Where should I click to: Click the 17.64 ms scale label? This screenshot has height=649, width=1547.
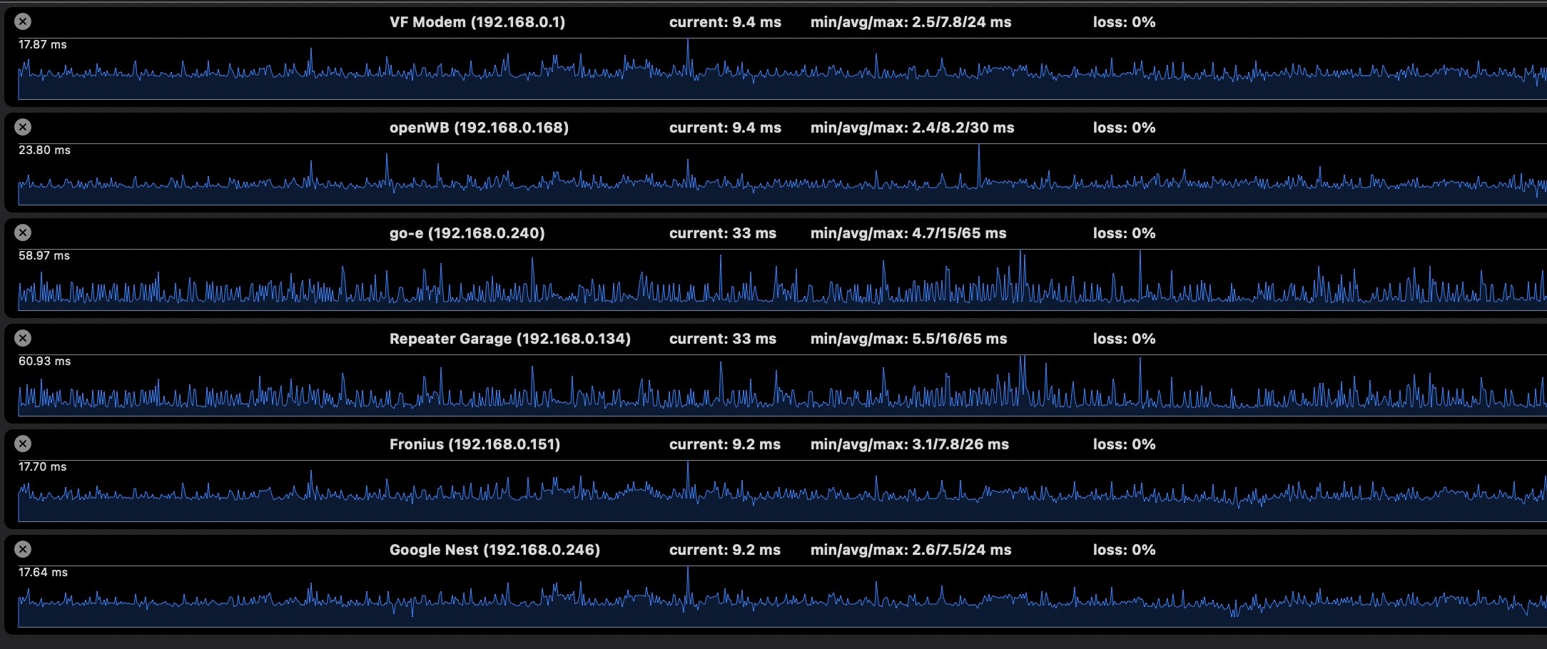pyautogui.click(x=43, y=572)
